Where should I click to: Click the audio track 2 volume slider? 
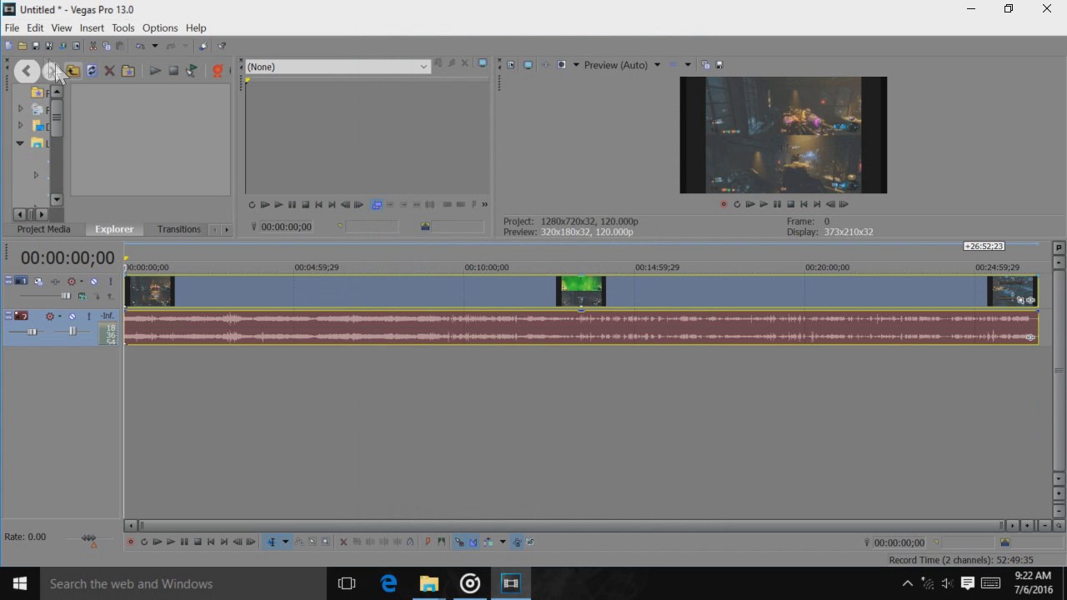click(x=33, y=332)
